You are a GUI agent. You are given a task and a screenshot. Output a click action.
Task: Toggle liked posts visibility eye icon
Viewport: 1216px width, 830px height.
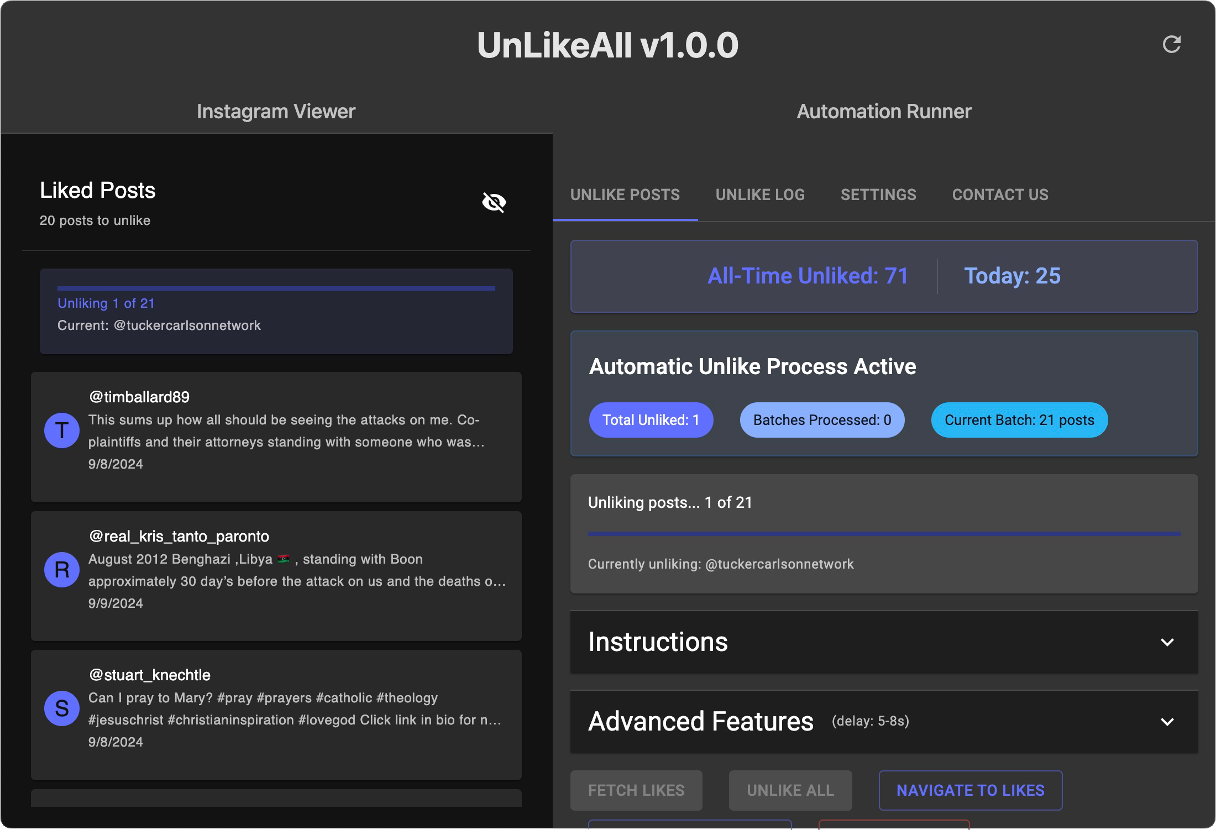(494, 202)
